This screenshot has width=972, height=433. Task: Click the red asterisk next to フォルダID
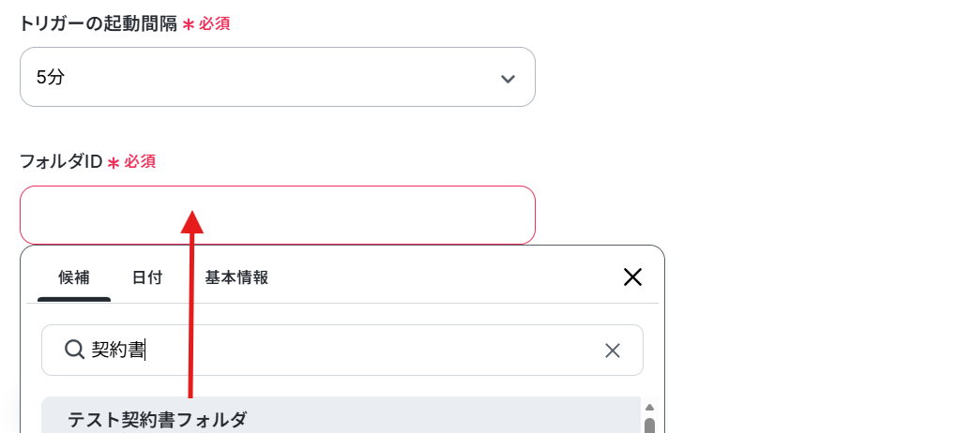(x=114, y=163)
